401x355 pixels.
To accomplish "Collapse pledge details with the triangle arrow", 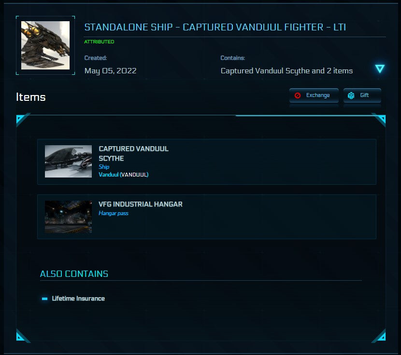I will 380,68.
